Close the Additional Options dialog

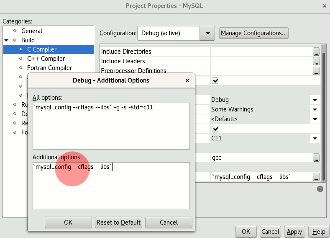[x=187, y=80]
